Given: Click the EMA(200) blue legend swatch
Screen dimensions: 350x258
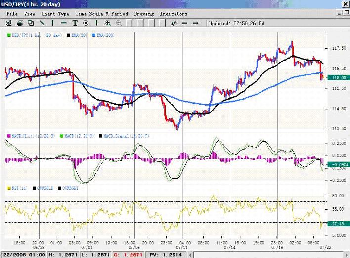Looking at the screenshot, I should 94,35.
